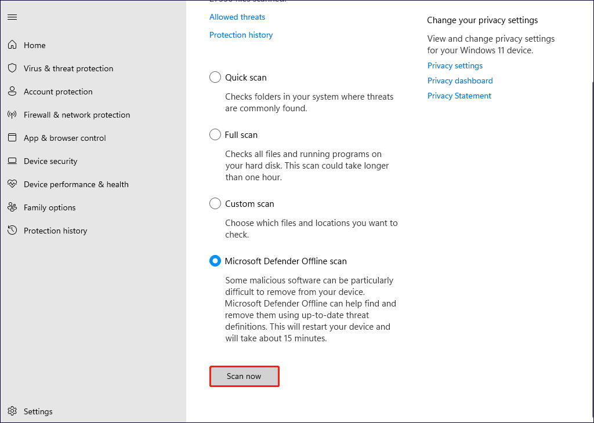
Task: Open Protection history in the sidebar
Action: (55, 231)
